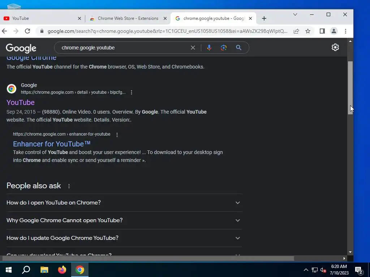Click inside the Google search input field

tap(124, 48)
